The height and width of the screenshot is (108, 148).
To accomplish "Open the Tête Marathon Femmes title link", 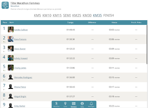I will pyautogui.click(x=25, y=3).
